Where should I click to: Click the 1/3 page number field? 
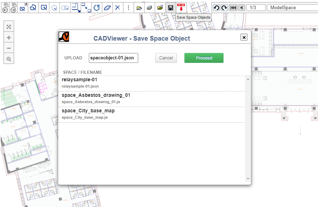(256, 8)
